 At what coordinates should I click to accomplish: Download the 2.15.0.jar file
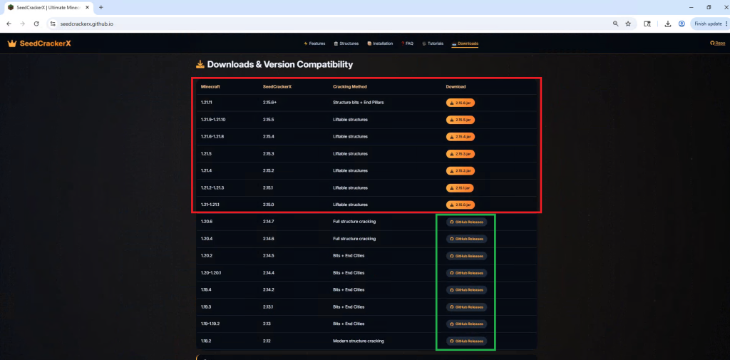[x=461, y=205]
